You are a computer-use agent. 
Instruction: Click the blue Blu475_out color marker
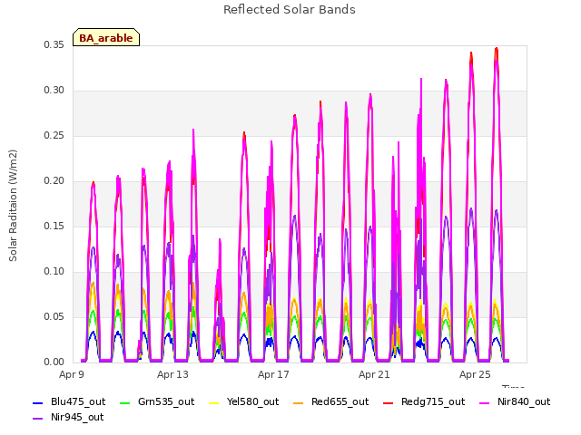point(38,402)
